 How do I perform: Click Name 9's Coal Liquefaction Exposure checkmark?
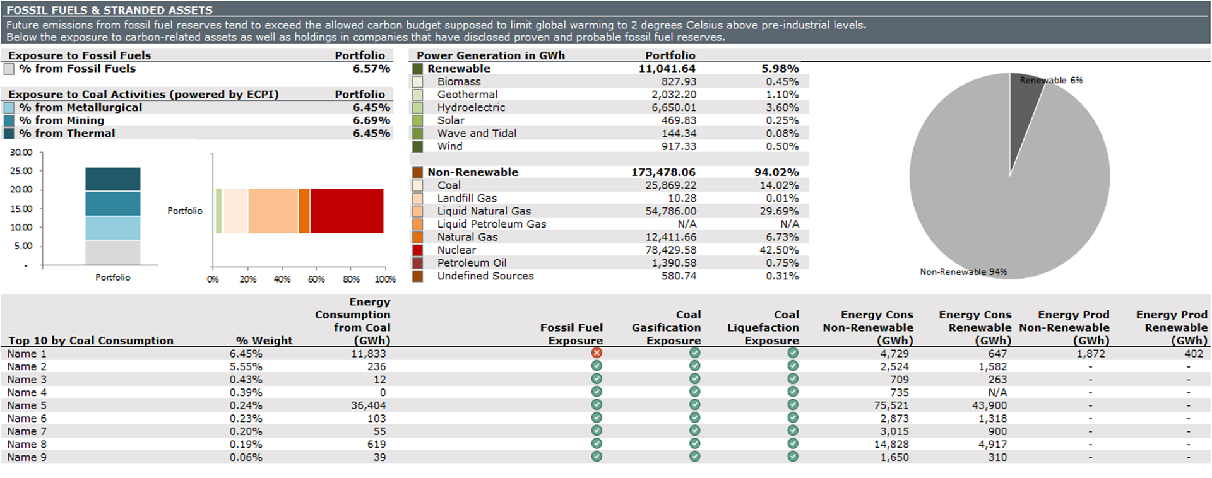pos(793,457)
